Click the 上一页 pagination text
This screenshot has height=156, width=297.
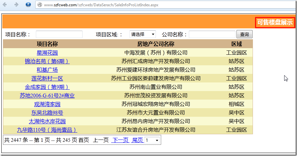click(x=101, y=140)
